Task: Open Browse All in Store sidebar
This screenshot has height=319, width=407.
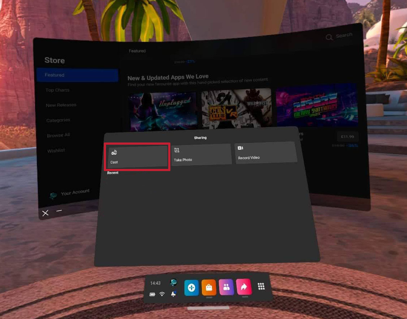Action: pos(58,135)
